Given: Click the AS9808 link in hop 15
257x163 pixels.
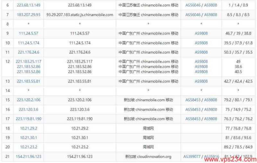Looking at the screenshot, I should 210,100.
